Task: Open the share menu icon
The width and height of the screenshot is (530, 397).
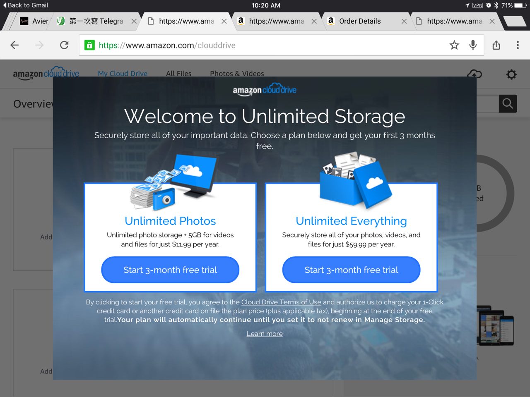Action: pyautogui.click(x=496, y=45)
